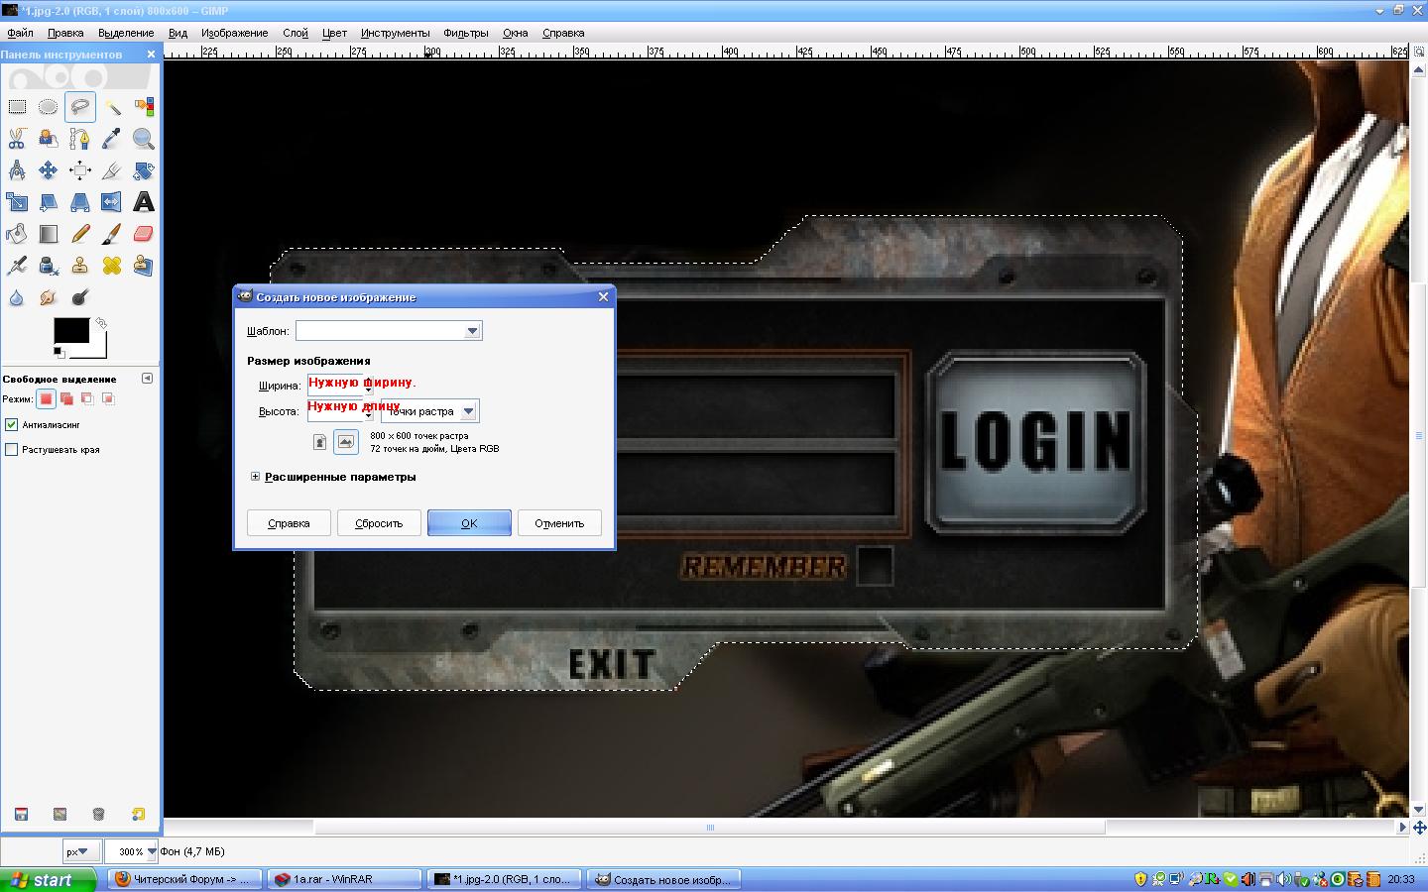
Task: Select the Ink tool
Action: (x=49, y=266)
